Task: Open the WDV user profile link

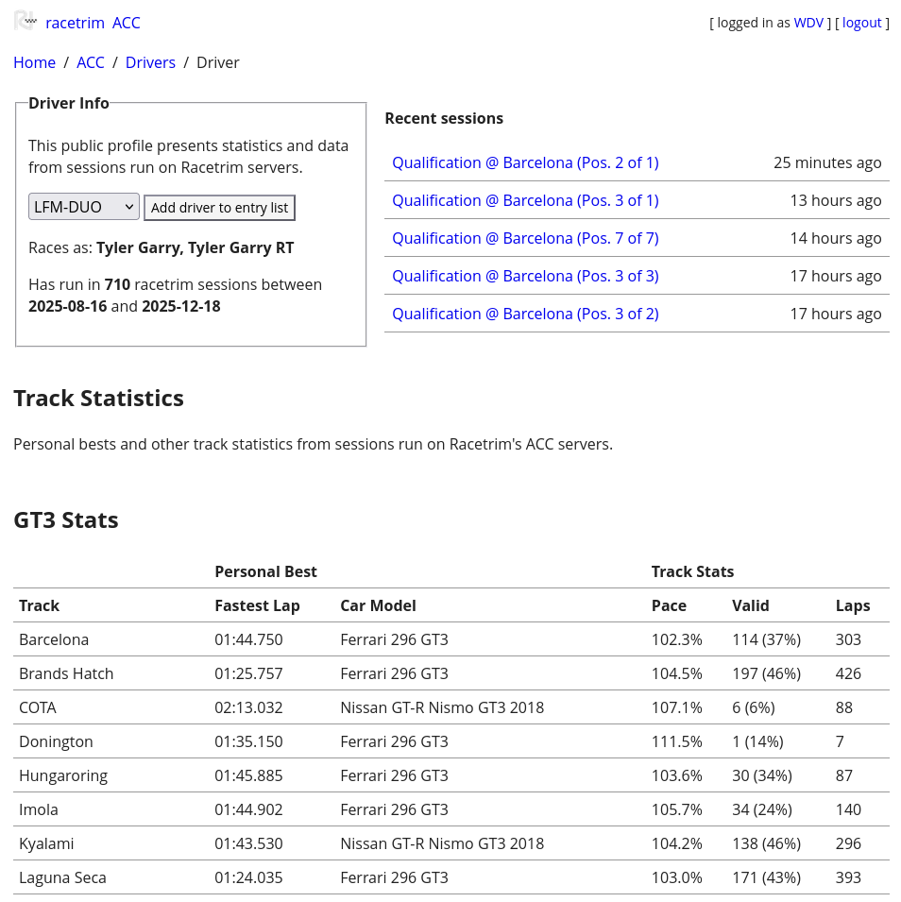Action: coord(808,23)
